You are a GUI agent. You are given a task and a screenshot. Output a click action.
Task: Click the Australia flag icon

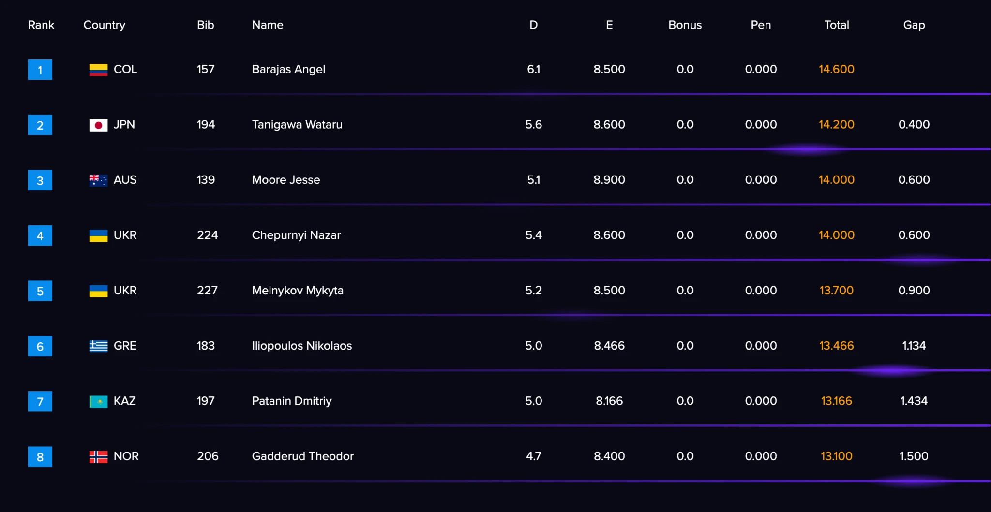[98, 180]
